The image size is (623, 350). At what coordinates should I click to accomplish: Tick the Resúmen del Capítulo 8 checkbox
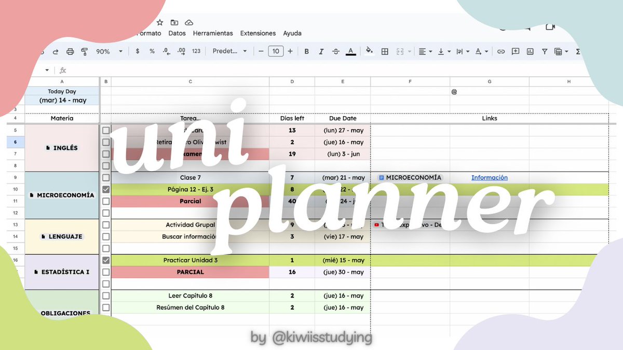click(x=106, y=307)
